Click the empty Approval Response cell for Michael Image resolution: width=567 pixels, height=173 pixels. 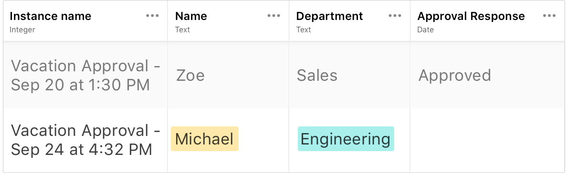click(x=487, y=140)
